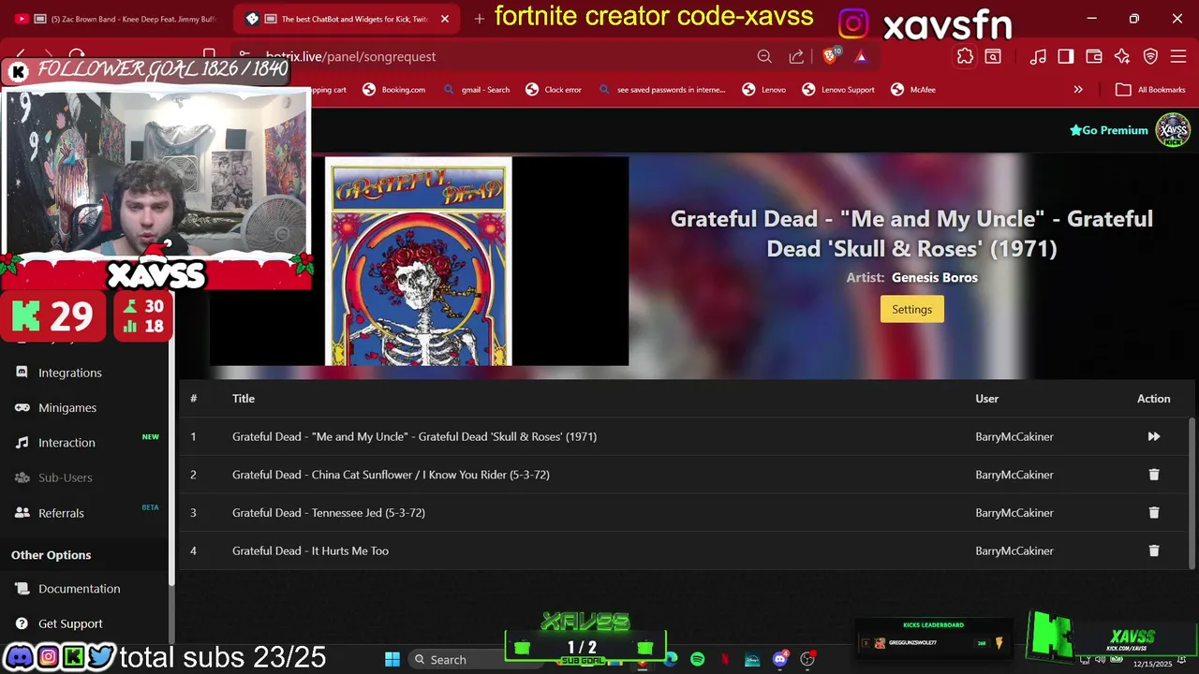Click BarryMcCakiner in It Hurts Me Too row
The image size is (1199, 674).
[x=1014, y=551]
